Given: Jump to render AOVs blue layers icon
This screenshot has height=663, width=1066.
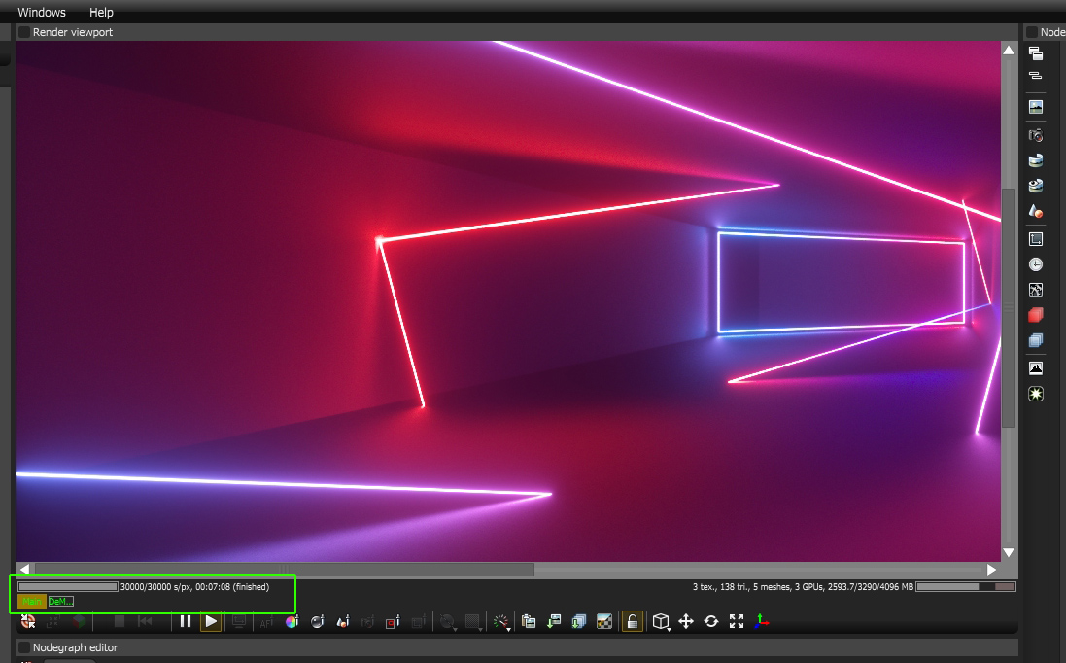Looking at the screenshot, I should pos(1036,340).
